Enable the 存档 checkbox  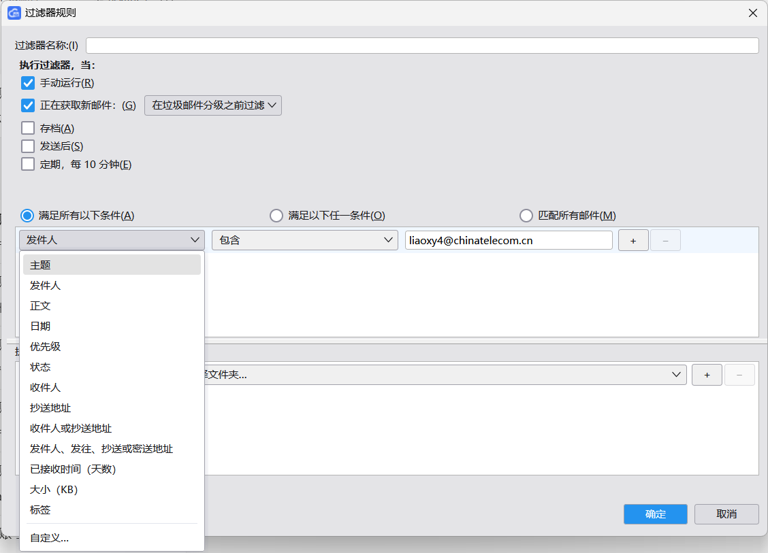coord(28,129)
